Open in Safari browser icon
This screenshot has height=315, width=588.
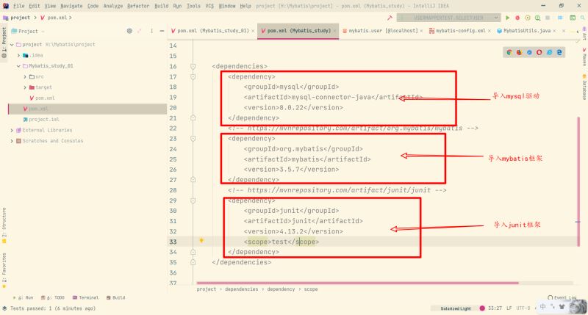tap(529, 52)
